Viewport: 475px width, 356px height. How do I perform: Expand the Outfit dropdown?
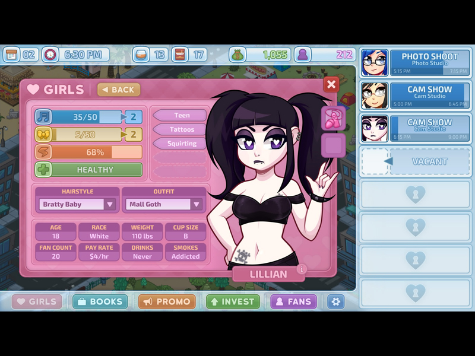coord(196,204)
